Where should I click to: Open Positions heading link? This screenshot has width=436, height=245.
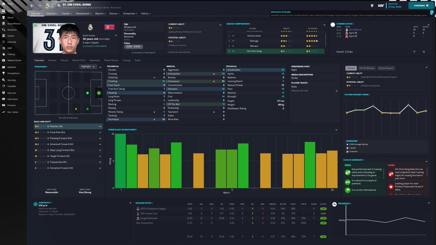tap(41, 67)
